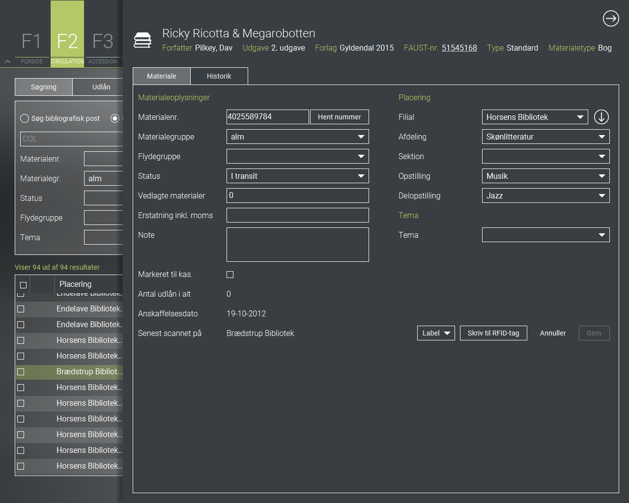The width and height of the screenshot is (629, 503).
Task: Click the Materialegr. search field showing alm
Action: pyautogui.click(x=104, y=178)
